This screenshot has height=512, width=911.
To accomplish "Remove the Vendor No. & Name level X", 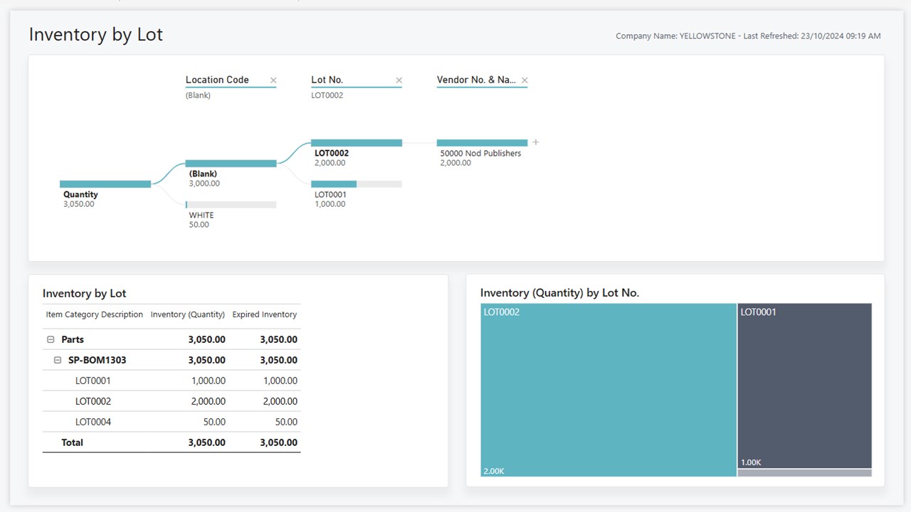I will click(x=525, y=80).
